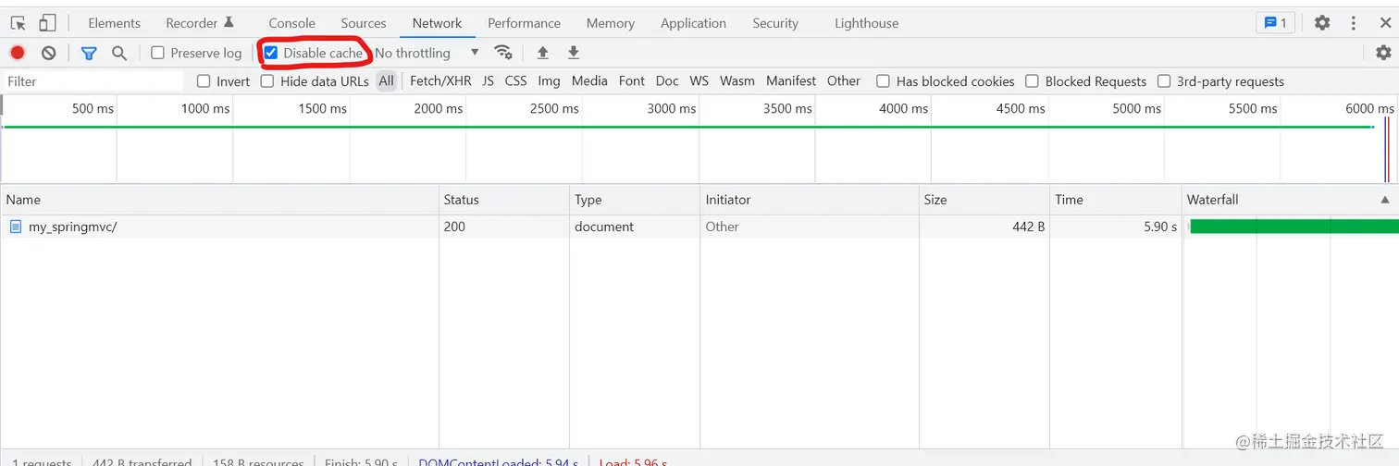Viewport: 1399px width, 466px height.
Task: Uncheck the Disable cache checkbox
Action: click(x=271, y=53)
